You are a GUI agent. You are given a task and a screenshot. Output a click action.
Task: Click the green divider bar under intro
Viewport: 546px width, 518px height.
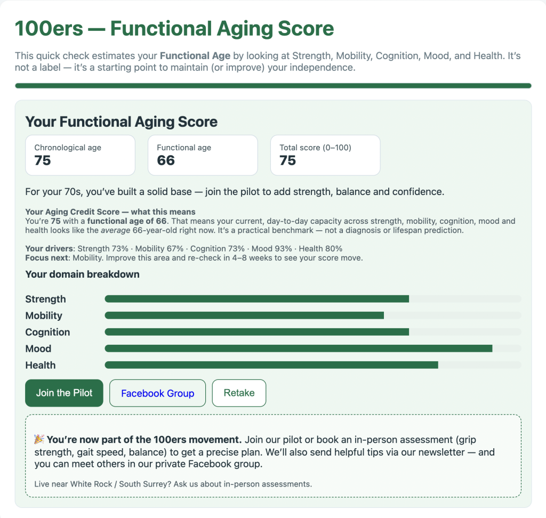coord(273,85)
